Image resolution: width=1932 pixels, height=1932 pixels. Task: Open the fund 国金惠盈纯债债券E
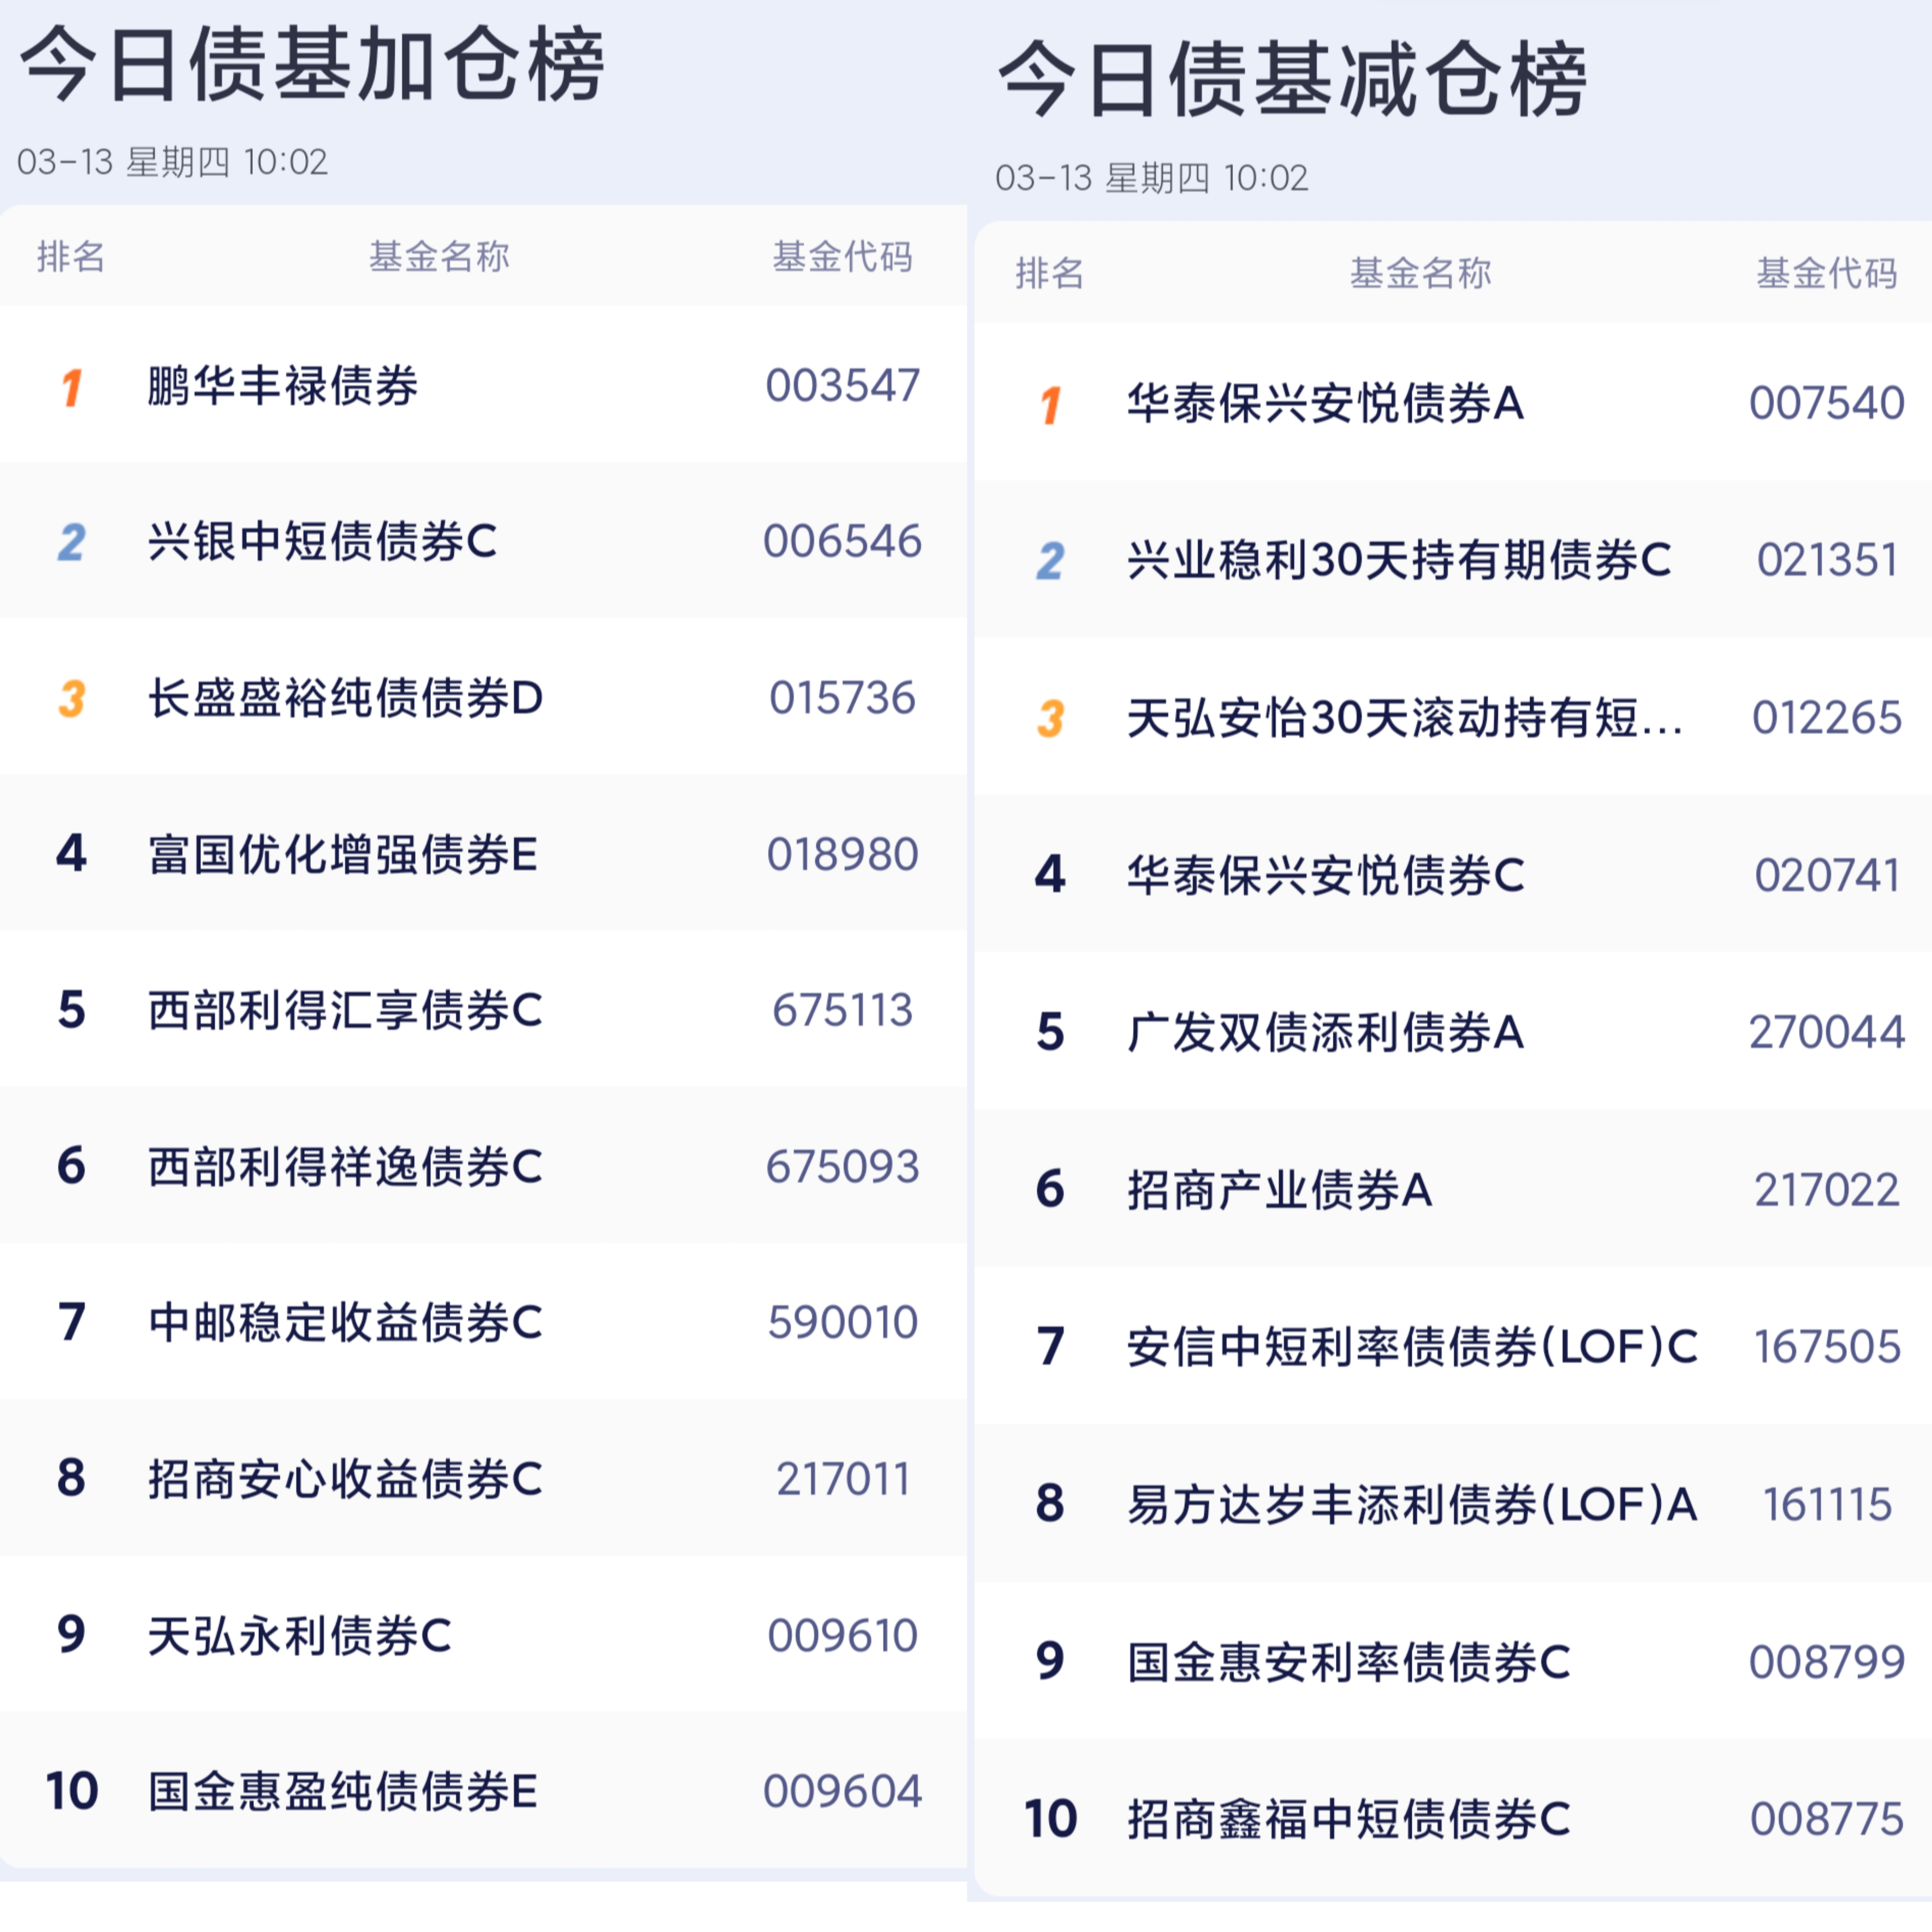click(x=342, y=1791)
